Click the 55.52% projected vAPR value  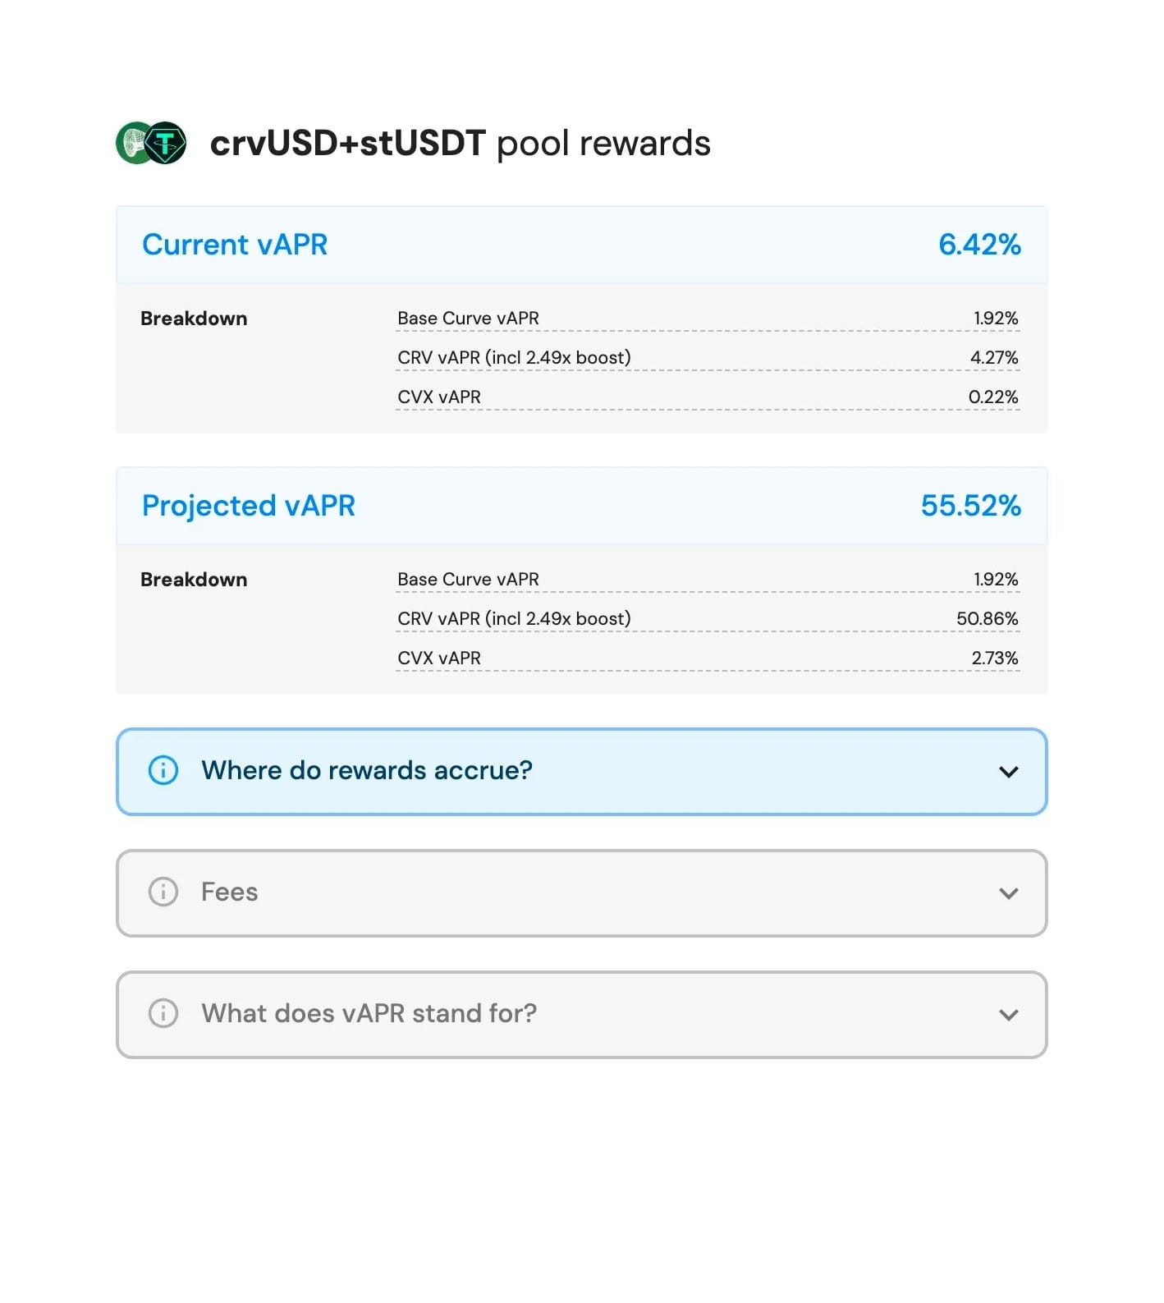(971, 506)
